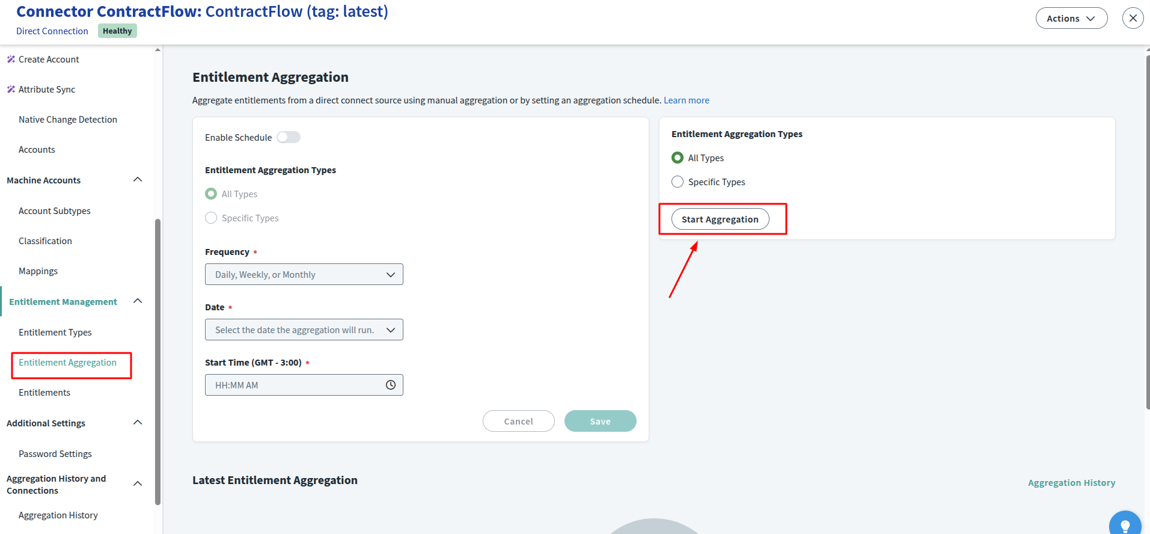Viewport: 1150px width, 534px height.
Task: Click the sidebar vertical scrollbar
Action: pos(158,361)
